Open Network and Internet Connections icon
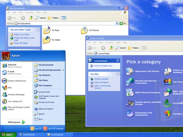Image resolution: width=183 pixels, height=137 pixels. 130,81
